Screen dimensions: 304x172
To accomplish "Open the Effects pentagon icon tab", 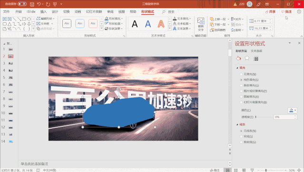I will (x=247, y=58).
